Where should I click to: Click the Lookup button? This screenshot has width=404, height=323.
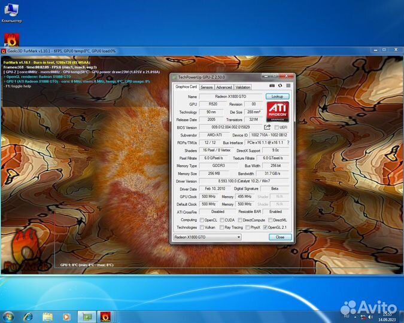pyautogui.click(x=277, y=96)
